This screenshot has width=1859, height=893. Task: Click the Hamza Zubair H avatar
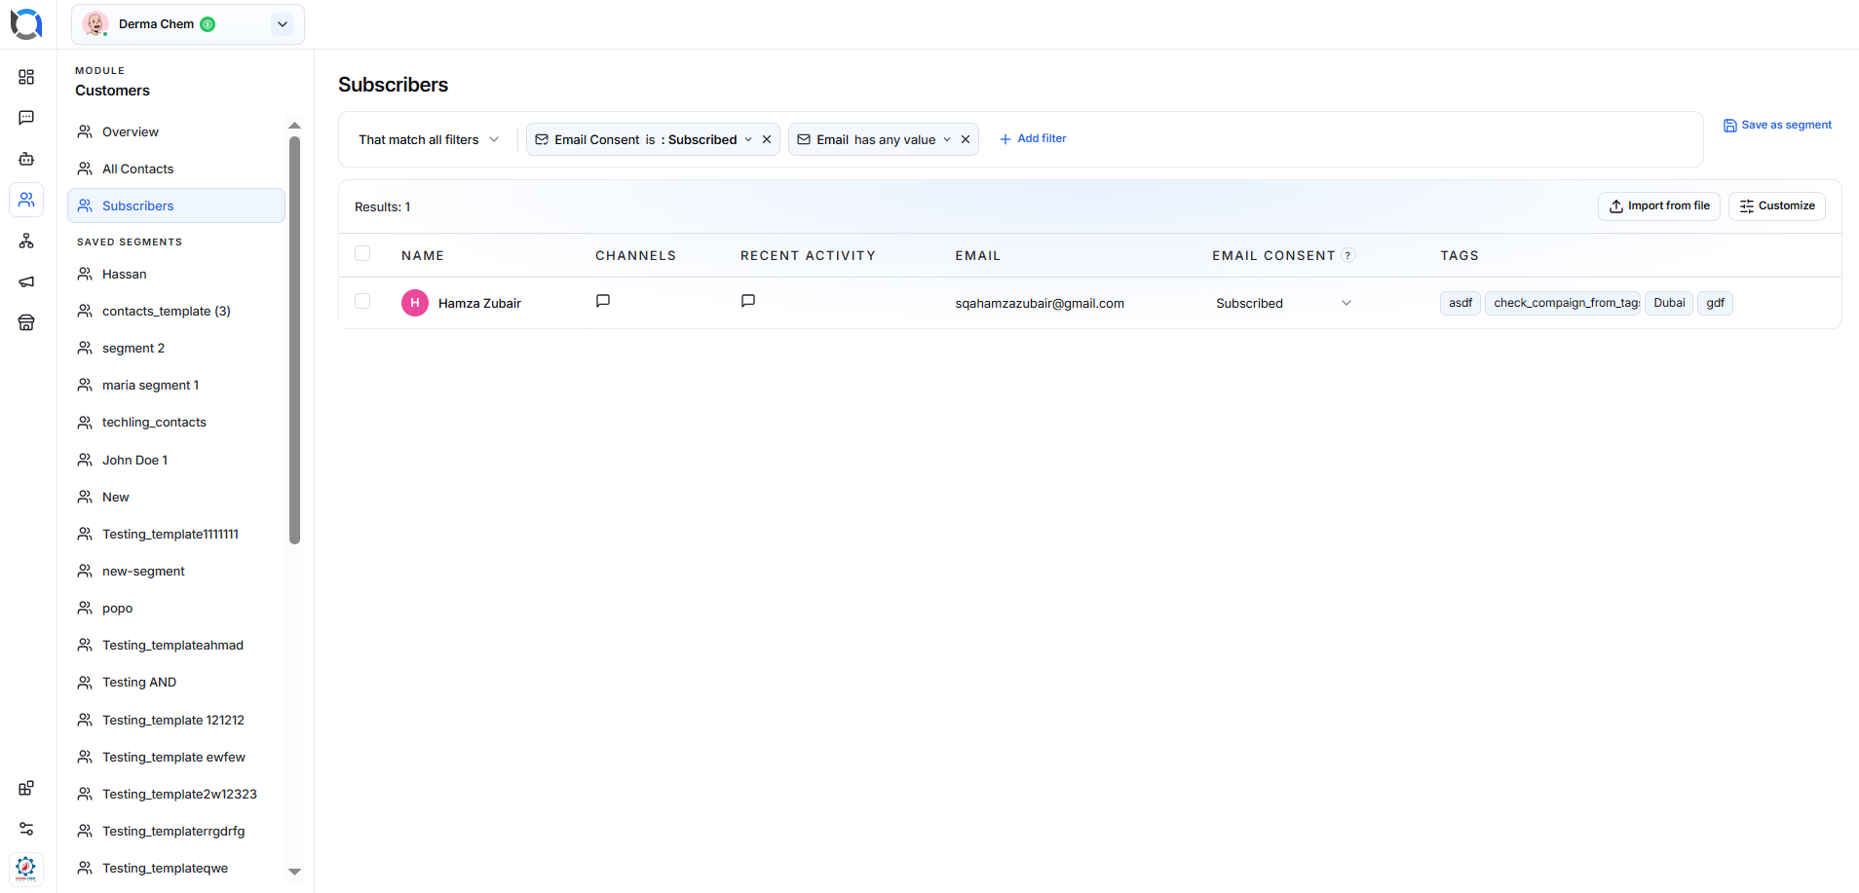point(415,303)
